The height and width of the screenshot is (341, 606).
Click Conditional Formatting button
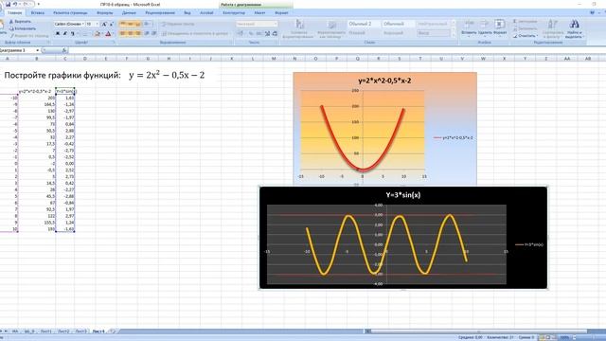point(299,29)
